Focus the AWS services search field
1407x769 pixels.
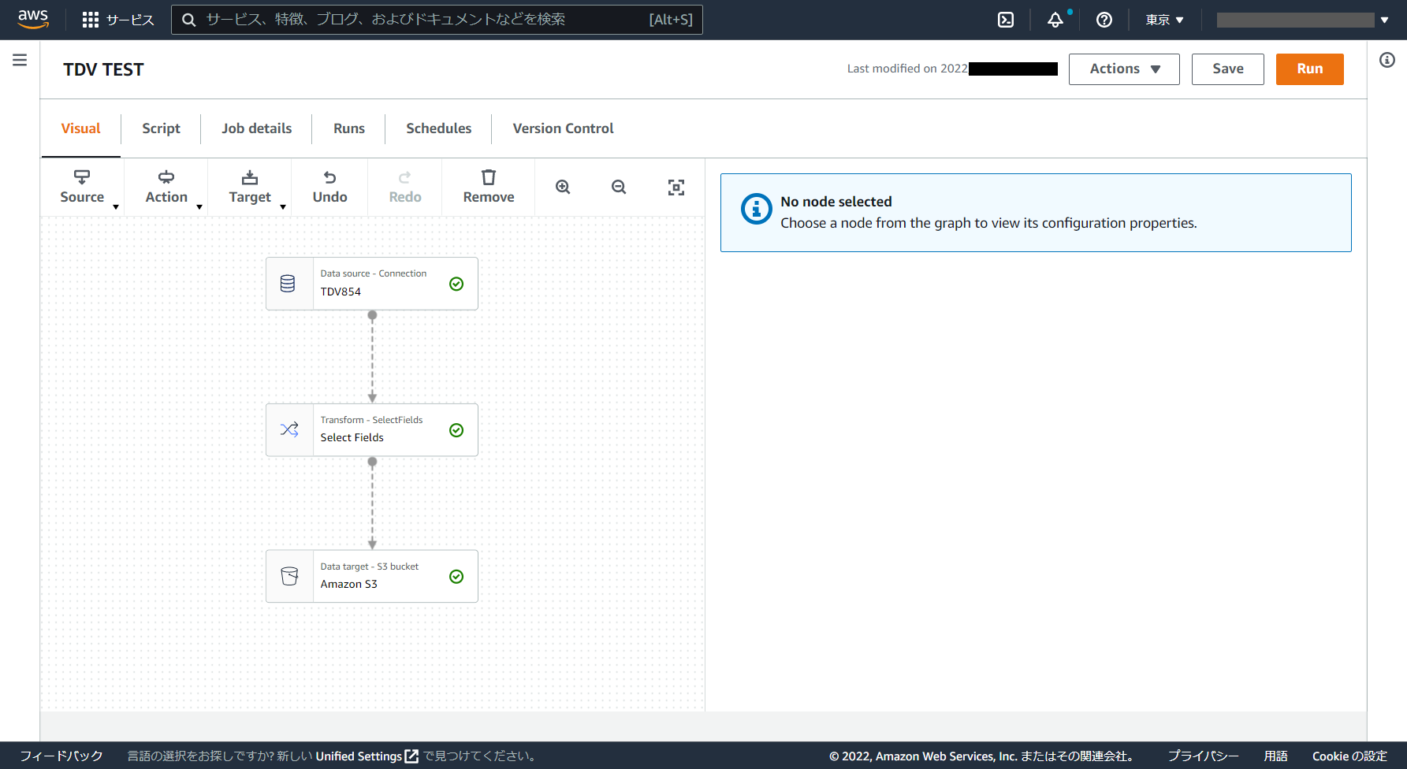437,20
